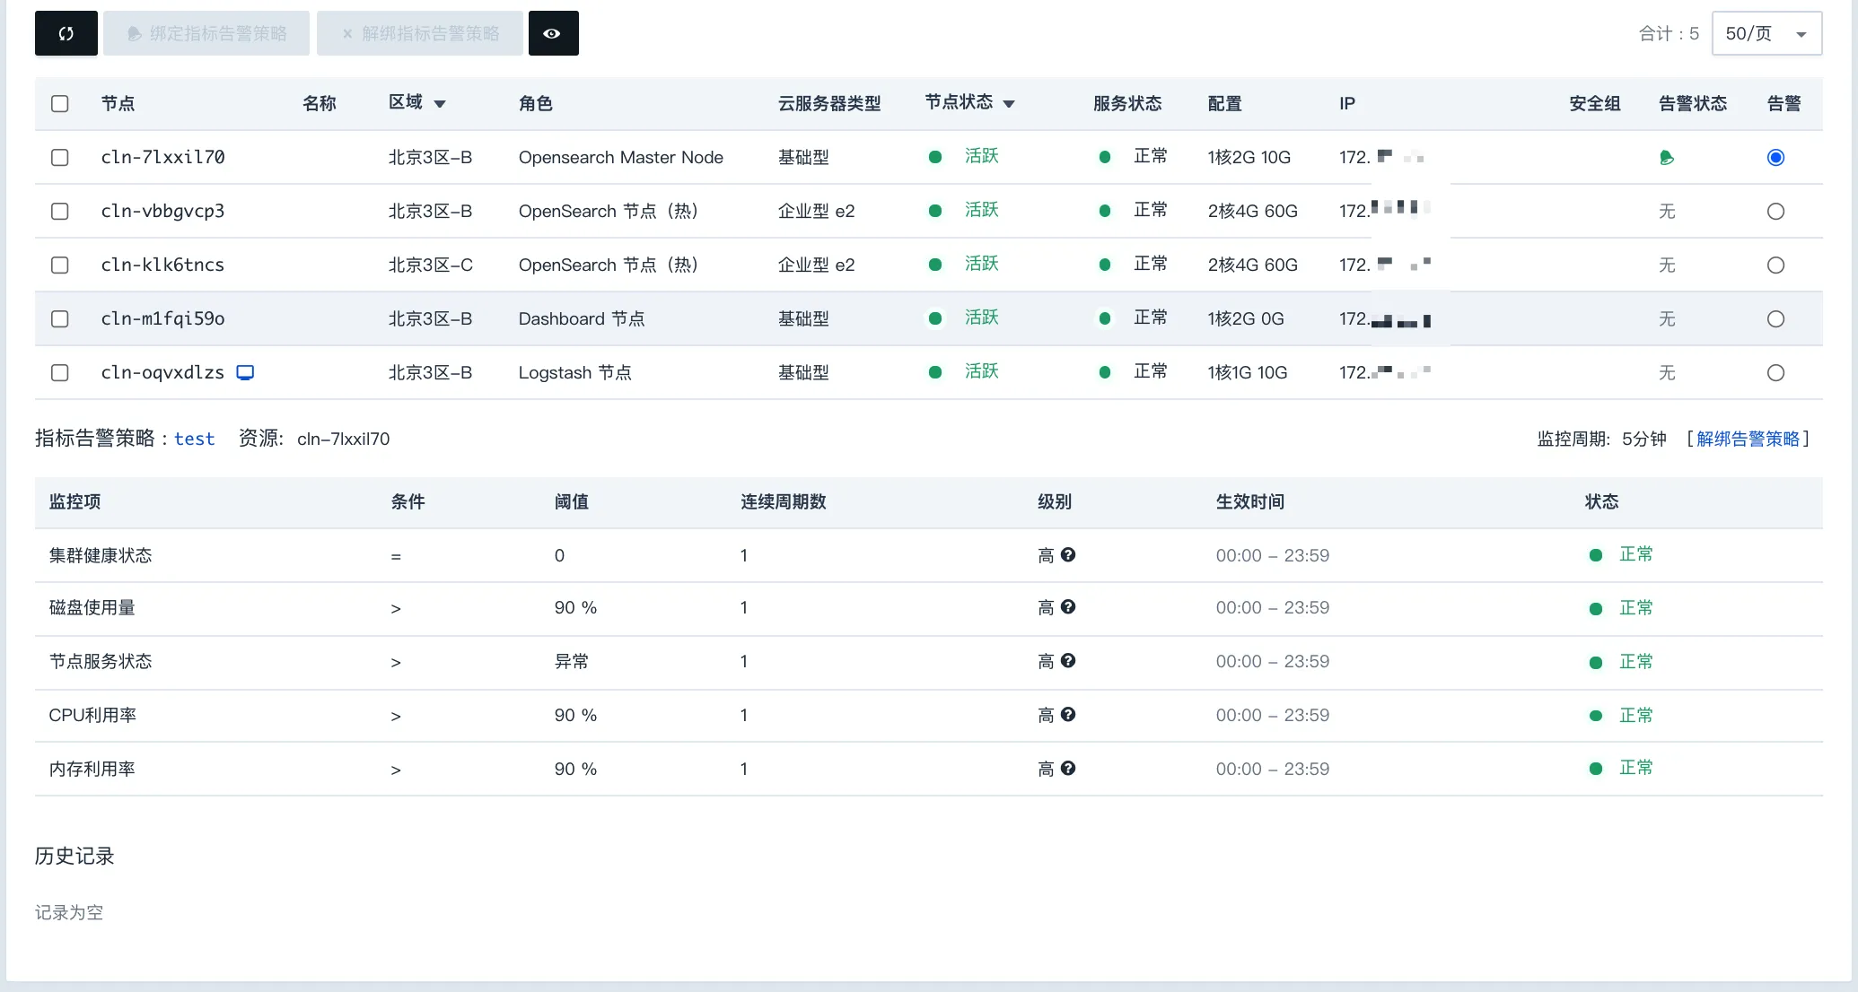This screenshot has height=992, width=1858.
Task: Click the Opensearch Master Node role cell
Action: click(621, 157)
